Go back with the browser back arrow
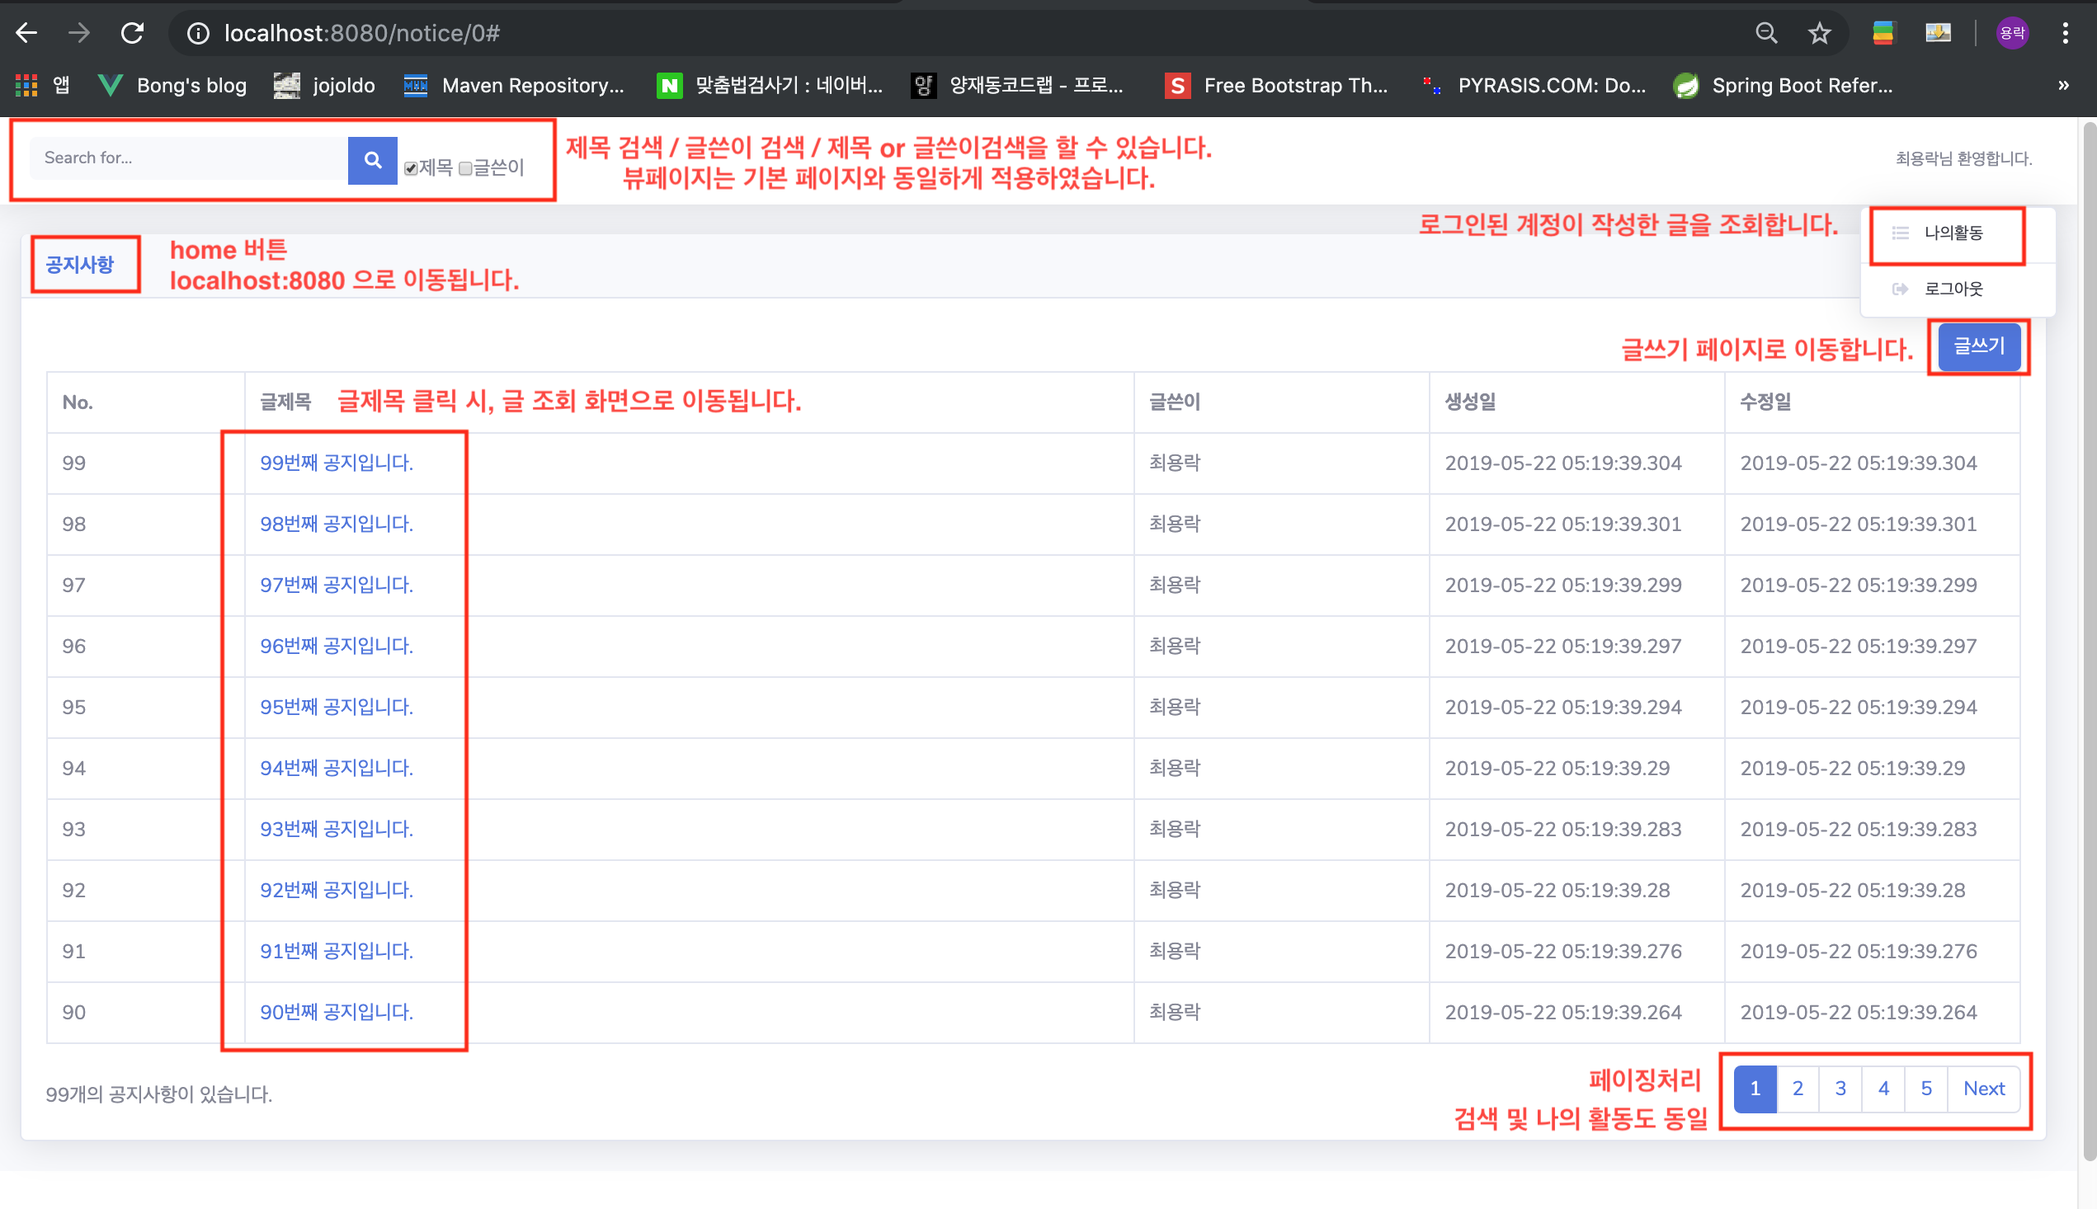This screenshot has height=1209, width=2097. (26, 33)
